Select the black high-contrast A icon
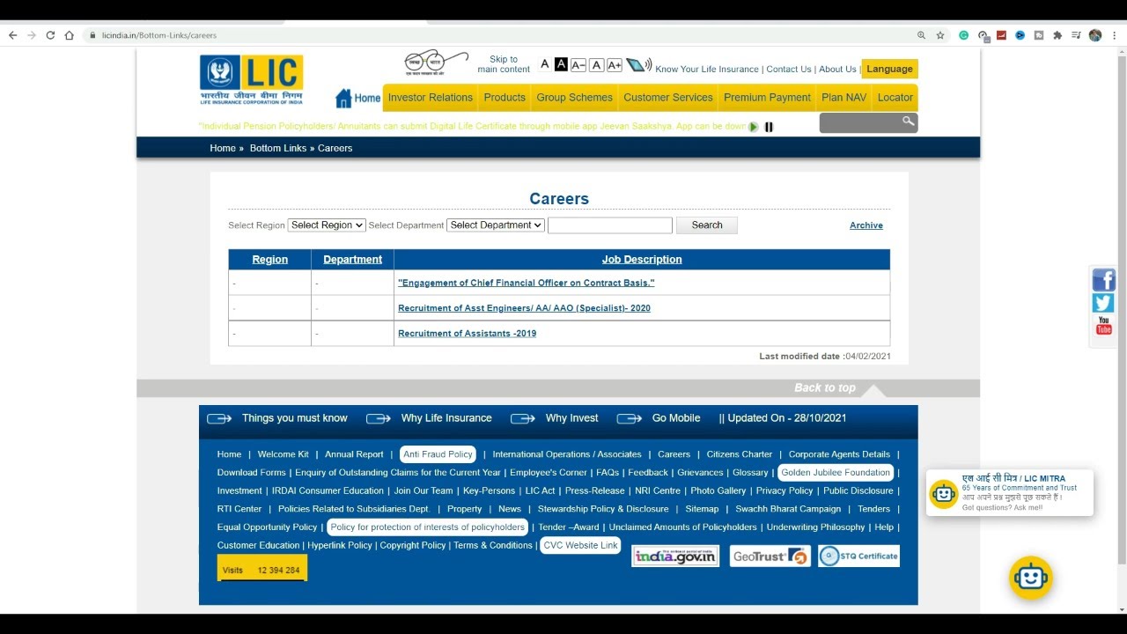 point(561,64)
